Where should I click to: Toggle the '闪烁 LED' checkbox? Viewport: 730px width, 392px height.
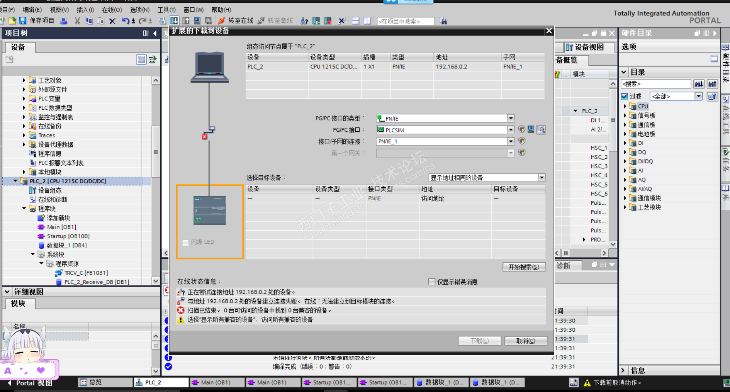point(185,242)
